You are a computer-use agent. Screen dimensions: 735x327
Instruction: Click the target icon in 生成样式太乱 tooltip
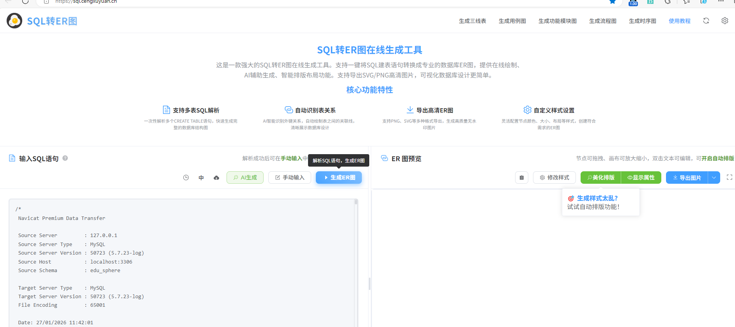[x=571, y=199]
